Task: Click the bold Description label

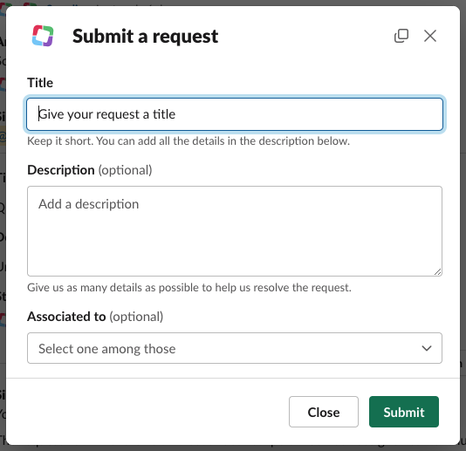Action: coord(61,170)
